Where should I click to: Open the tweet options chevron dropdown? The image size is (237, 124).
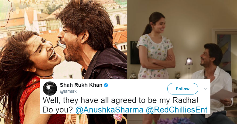click(206, 89)
